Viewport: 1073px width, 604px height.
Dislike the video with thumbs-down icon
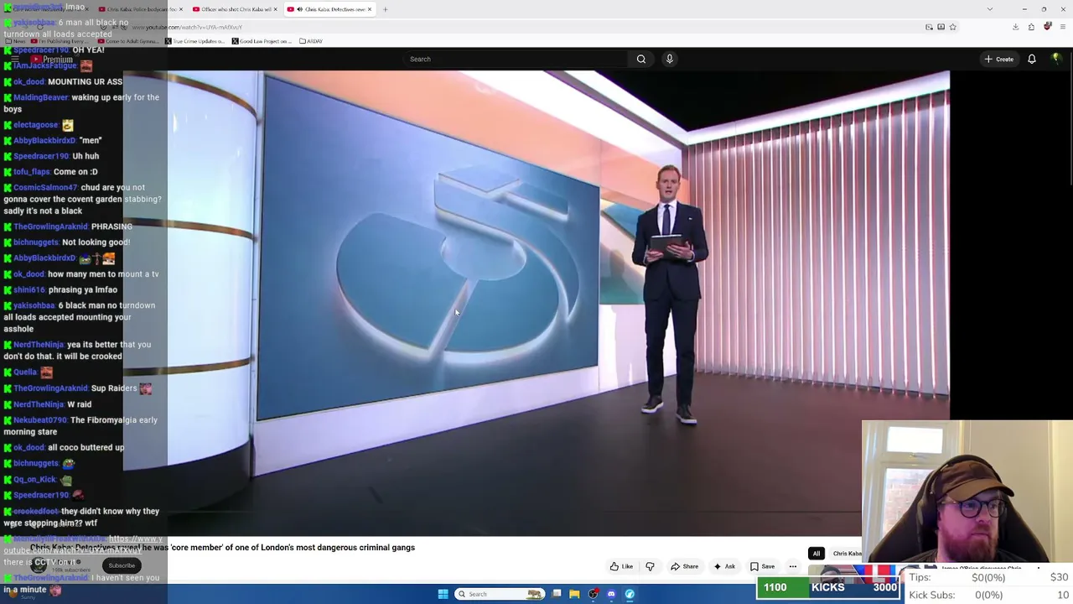(650, 566)
